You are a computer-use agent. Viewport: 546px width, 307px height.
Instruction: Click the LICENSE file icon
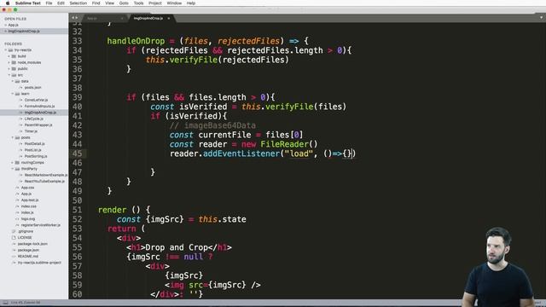[x=14, y=238]
